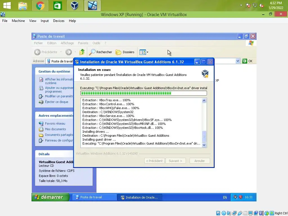The image size is (288, 216).
Task: Open Documents partagés link
Action: tap(59, 135)
